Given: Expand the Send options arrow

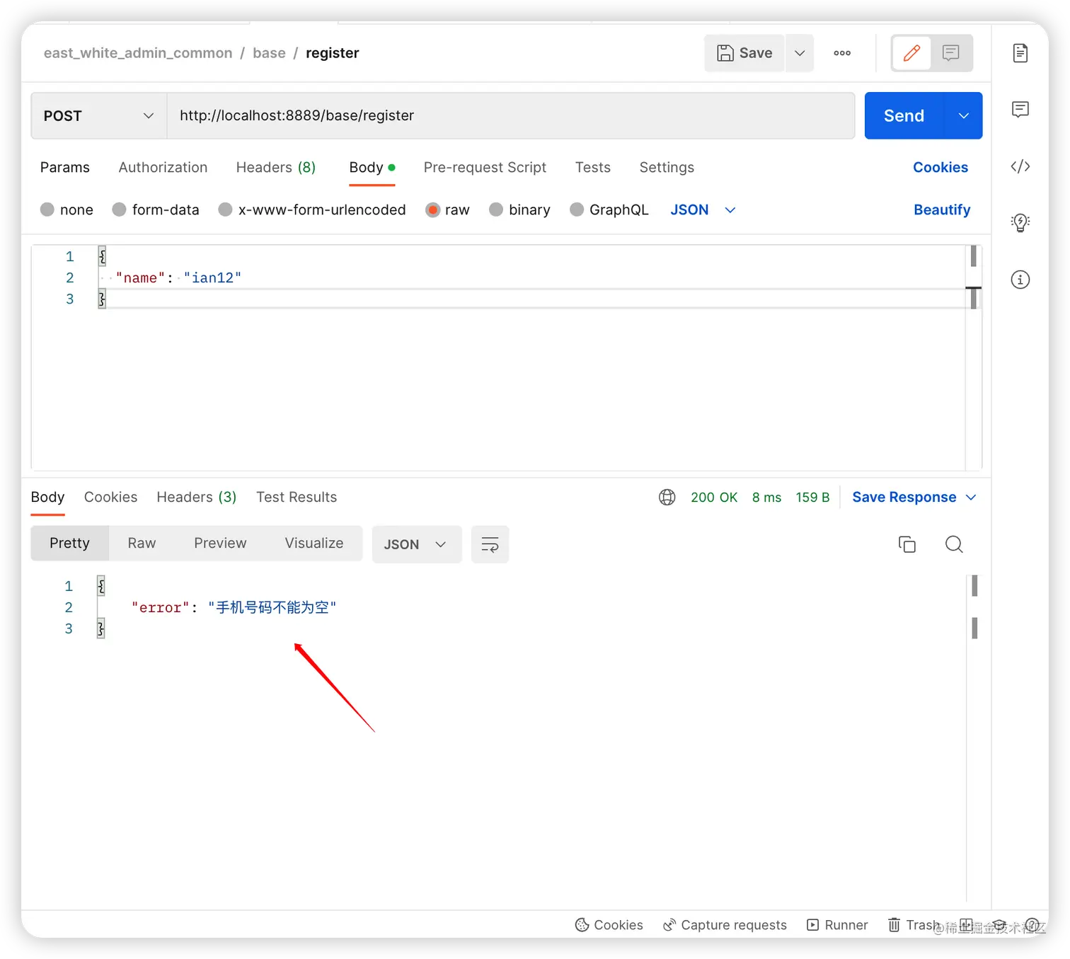Looking at the screenshot, I should [963, 115].
